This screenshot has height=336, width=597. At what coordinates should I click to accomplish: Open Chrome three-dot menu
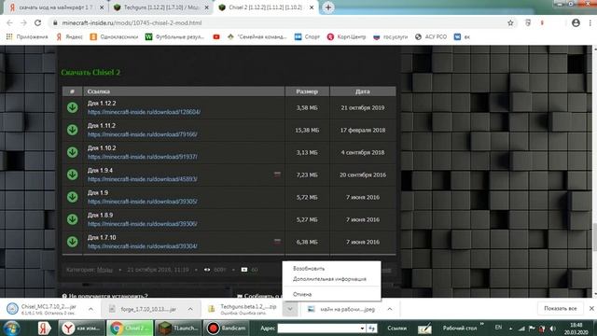click(x=590, y=22)
